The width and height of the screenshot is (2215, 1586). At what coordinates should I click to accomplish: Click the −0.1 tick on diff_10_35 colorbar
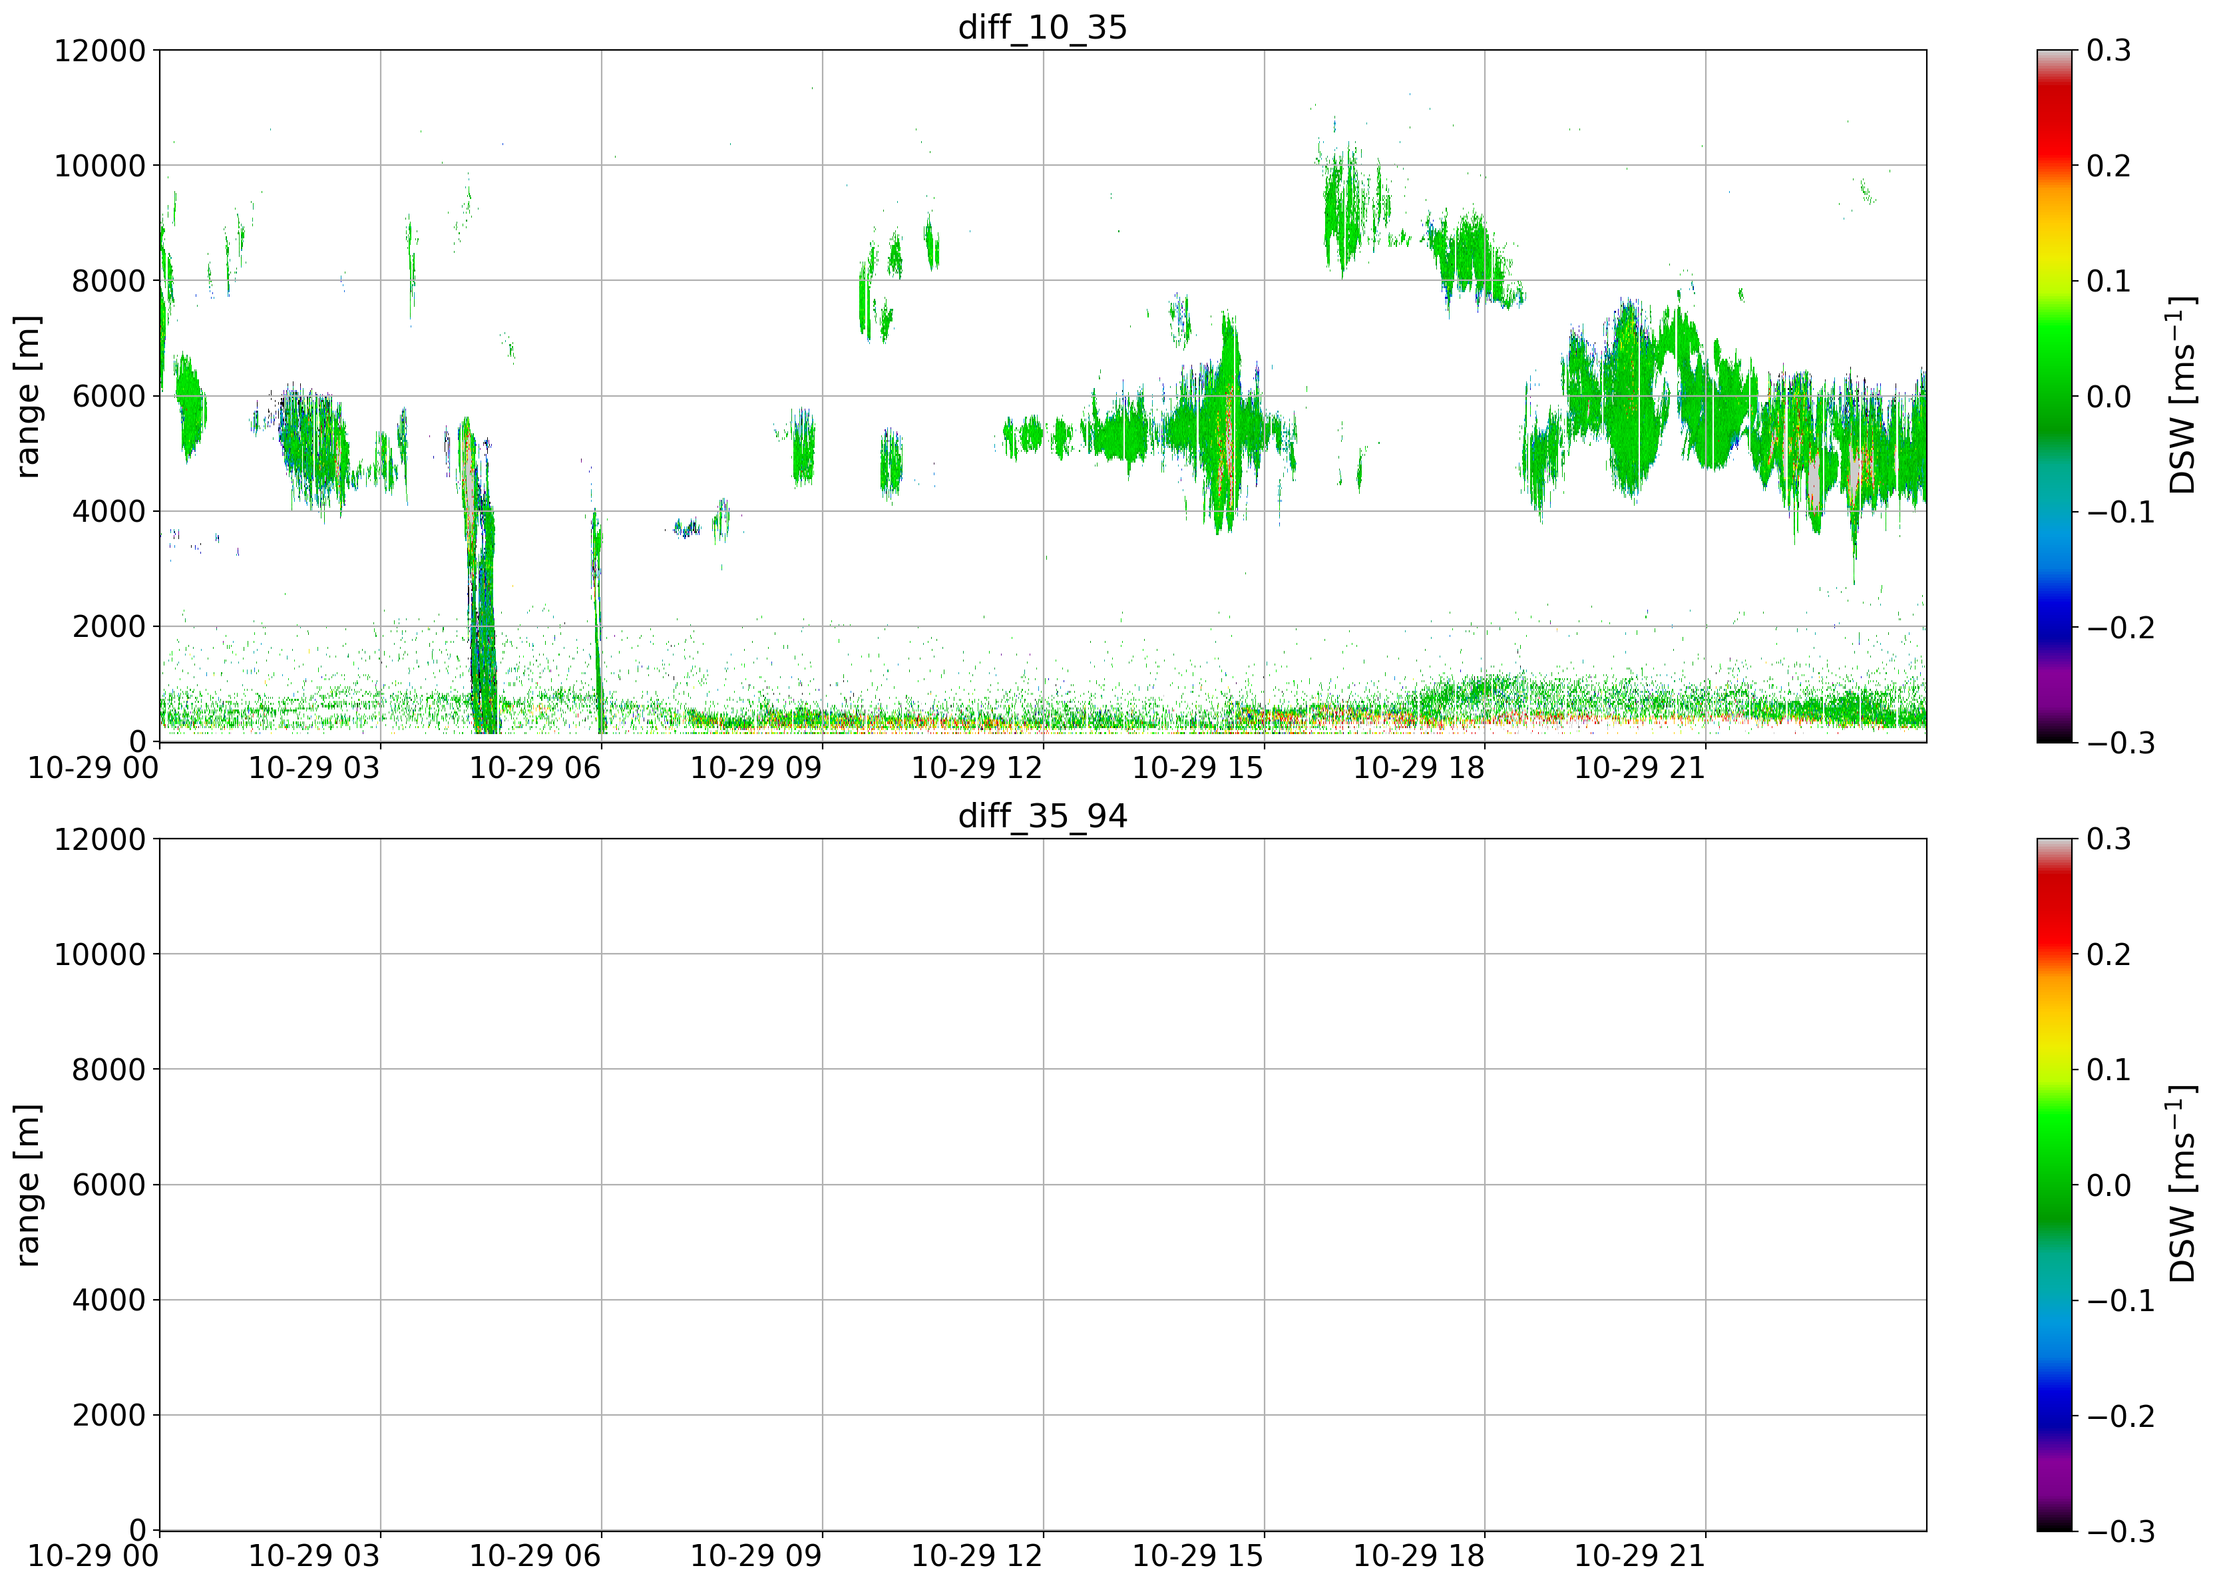(2120, 512)
